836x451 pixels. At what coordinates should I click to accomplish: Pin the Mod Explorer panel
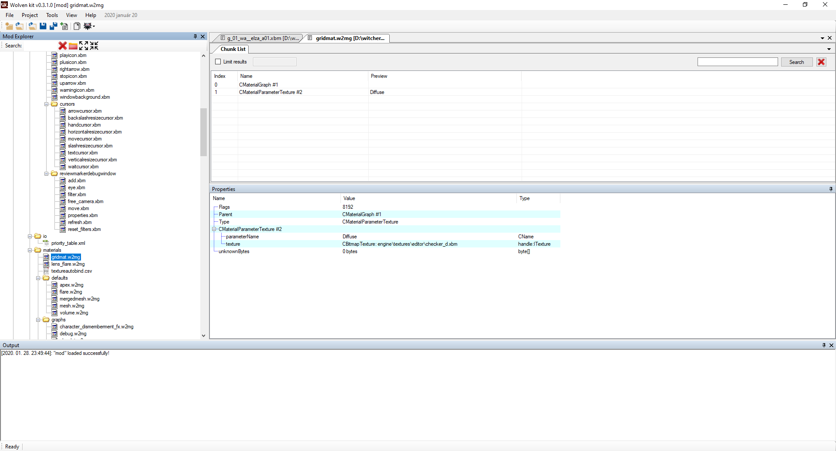(195, 37)
